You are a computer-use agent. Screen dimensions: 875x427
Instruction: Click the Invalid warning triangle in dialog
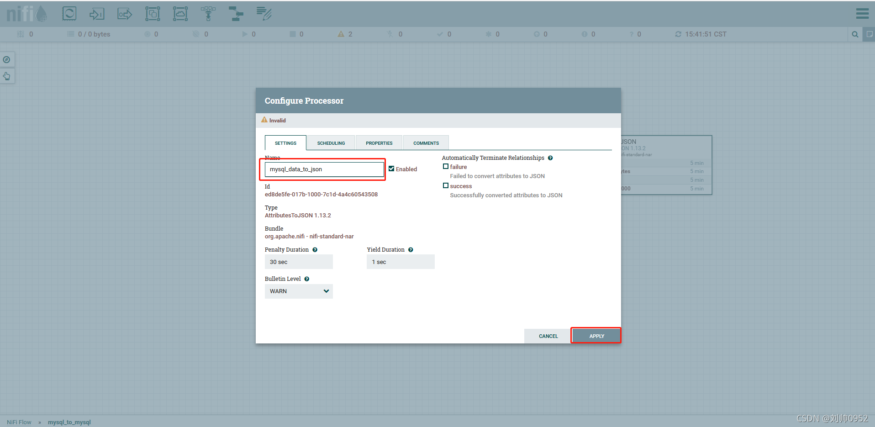point(264,120)
